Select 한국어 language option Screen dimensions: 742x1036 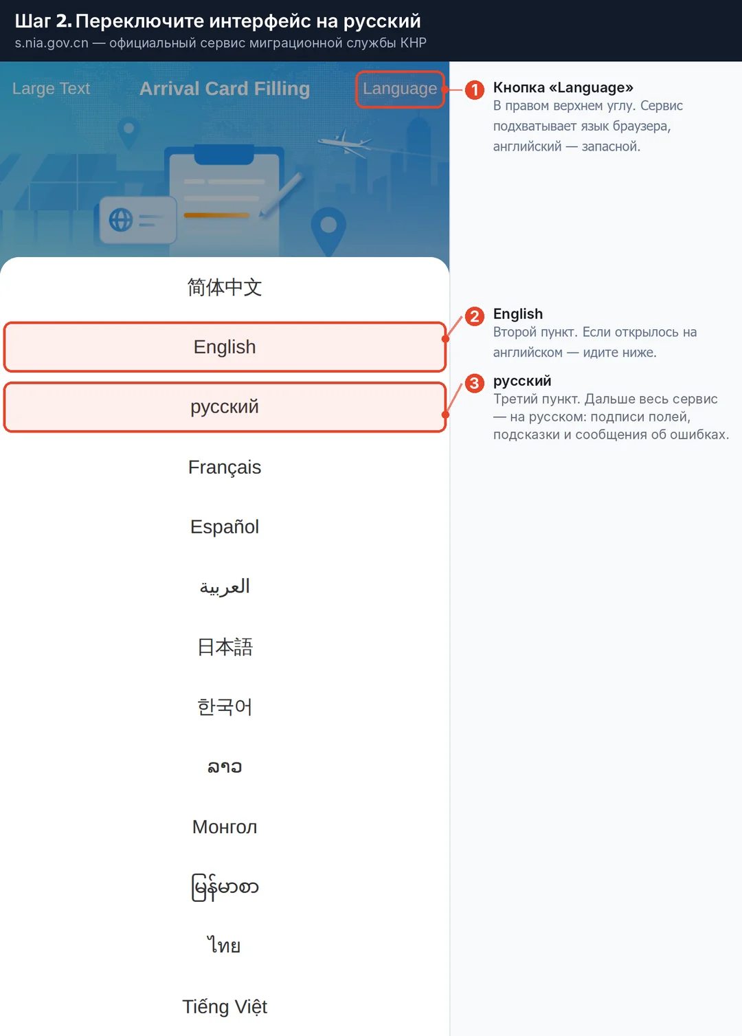pyautogui.click(x=225, y=707)
